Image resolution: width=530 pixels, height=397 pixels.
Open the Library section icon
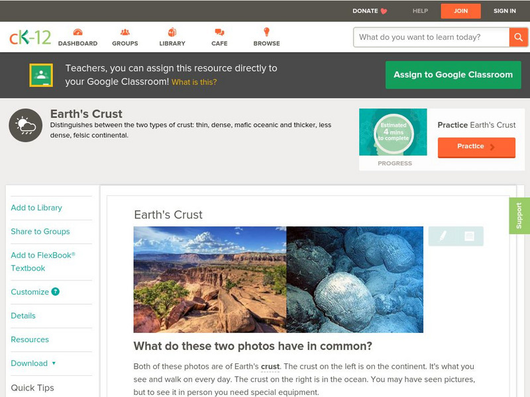click(171, 31)
